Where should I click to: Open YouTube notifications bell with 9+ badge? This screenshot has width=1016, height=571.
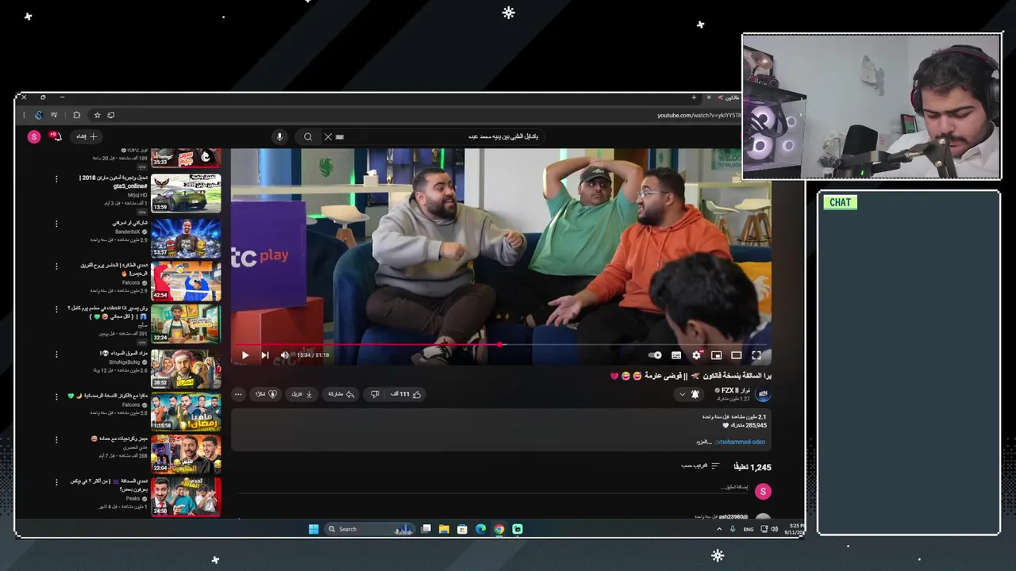(56, 136)
